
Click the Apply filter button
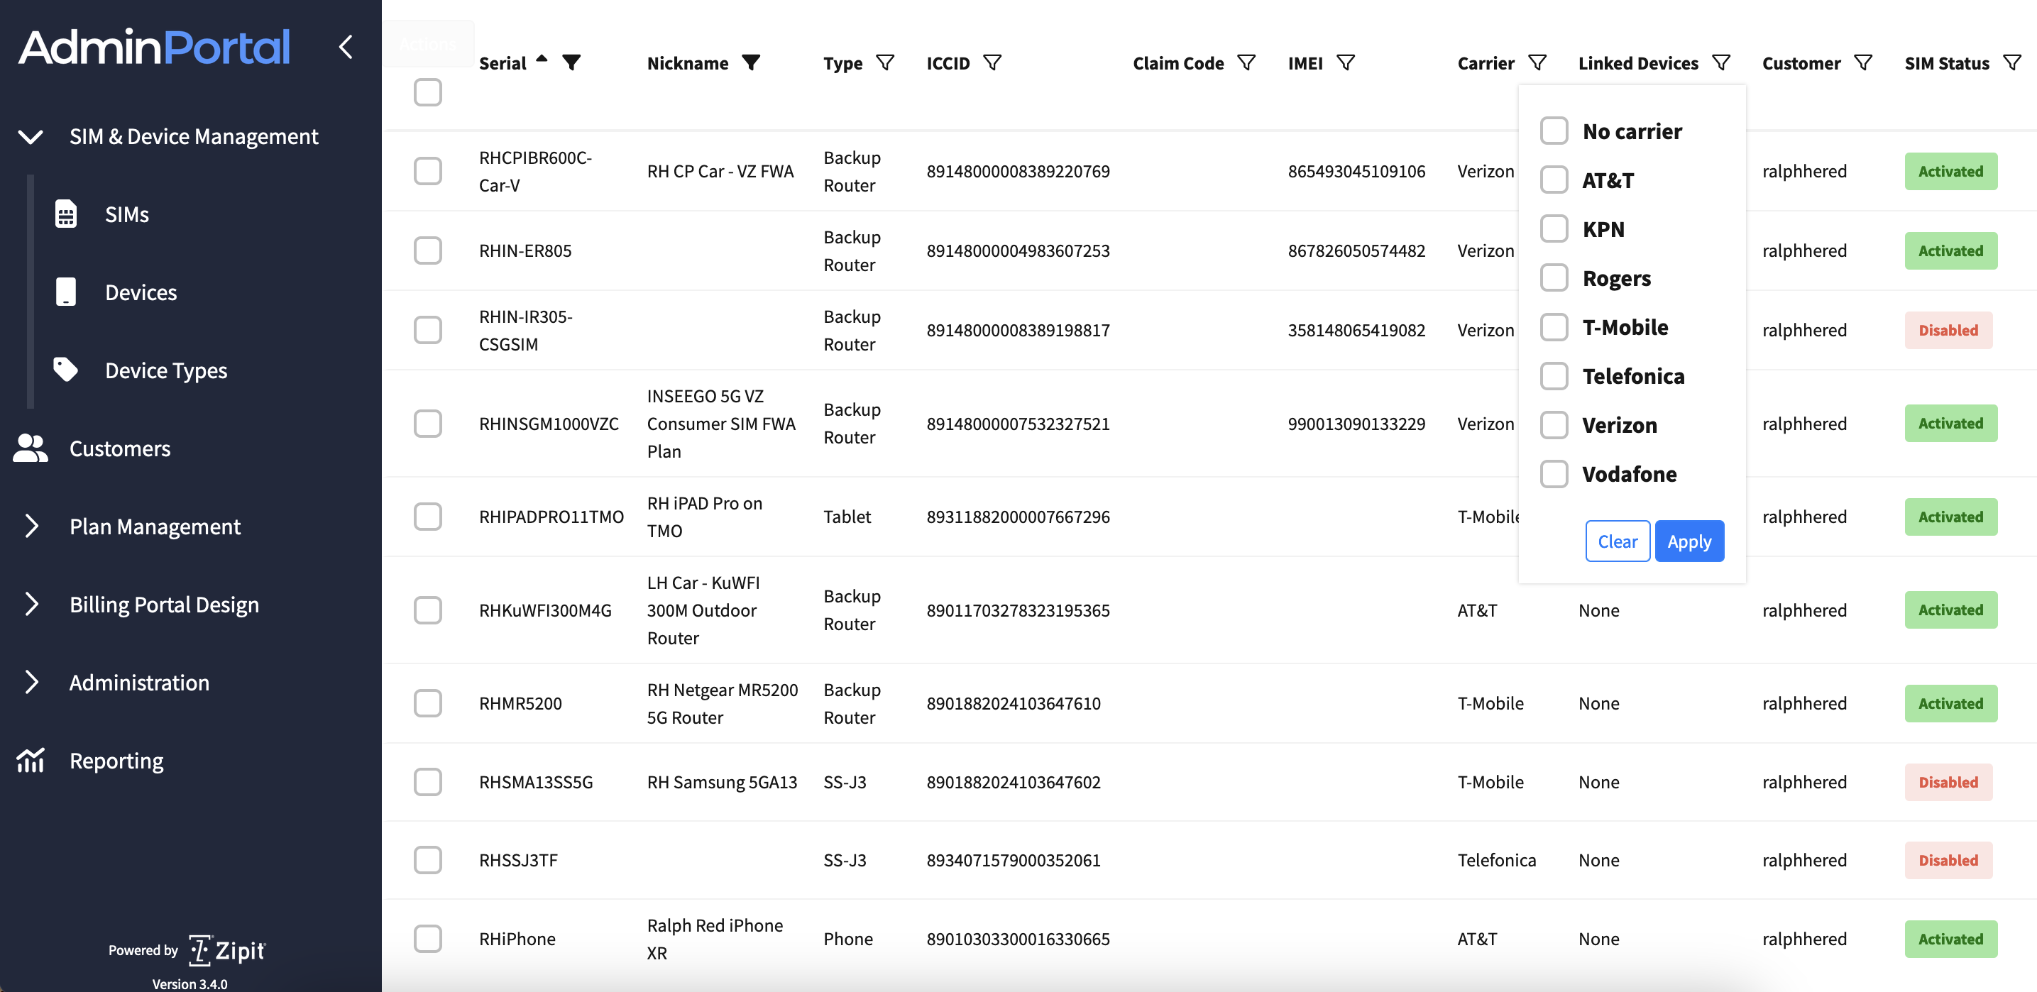[1689, 541]
